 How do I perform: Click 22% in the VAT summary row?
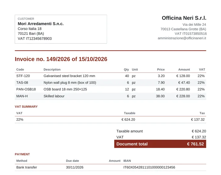[x=20, y=119]
